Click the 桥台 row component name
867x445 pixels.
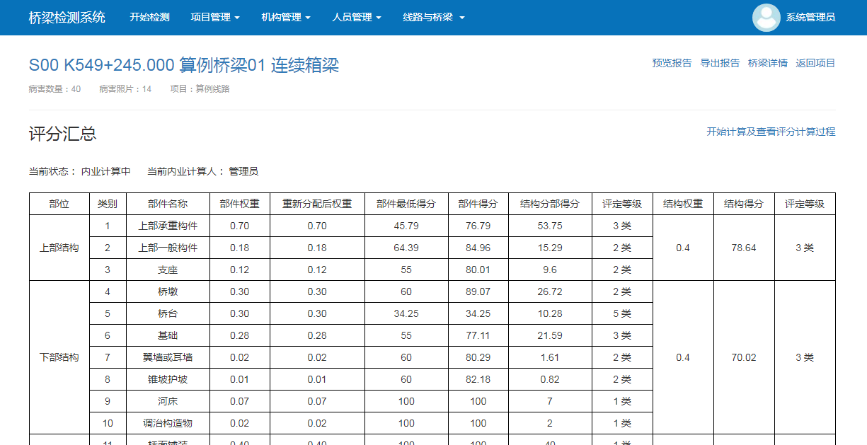pyautogui.click(x=168, y=313)
